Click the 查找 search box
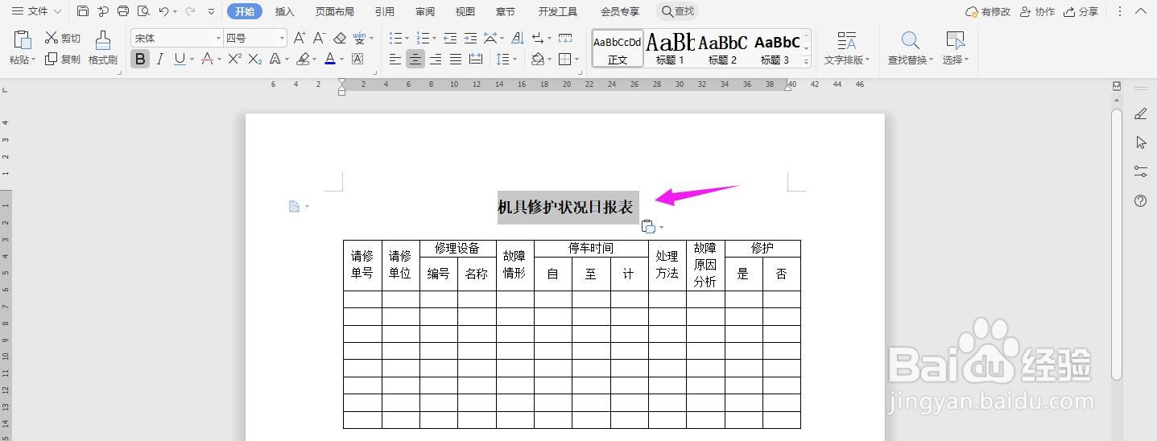The height and width of the screenshot is (441, 1157). [677, 11]
